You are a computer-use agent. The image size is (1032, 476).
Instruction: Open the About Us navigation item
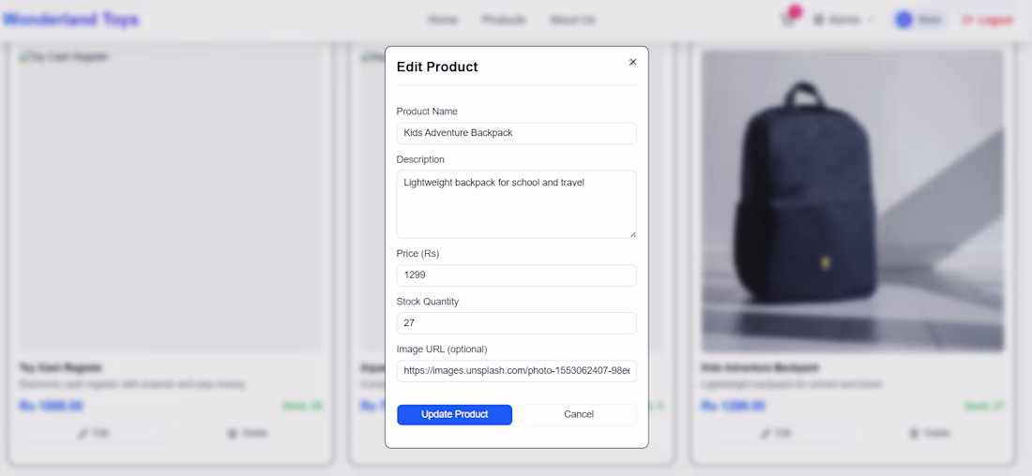[572, 20]
